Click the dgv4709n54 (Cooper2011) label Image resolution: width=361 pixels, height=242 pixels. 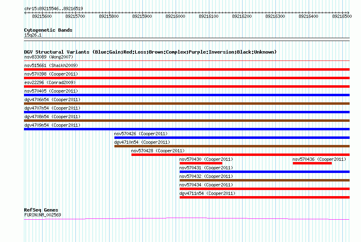coord(52,125)
